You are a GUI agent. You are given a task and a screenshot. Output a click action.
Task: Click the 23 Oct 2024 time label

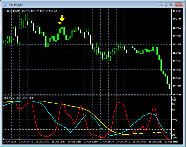point(10,141)
